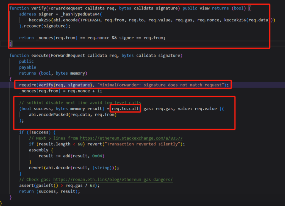
Task: Click the address signer variable declaration
Action: [x=38, y=14]
